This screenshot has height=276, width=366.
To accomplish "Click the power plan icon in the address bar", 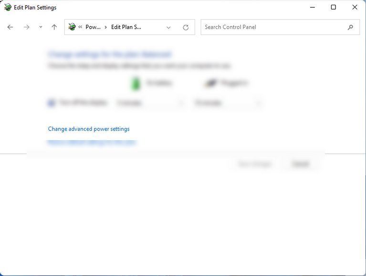I will coord(72,27).
